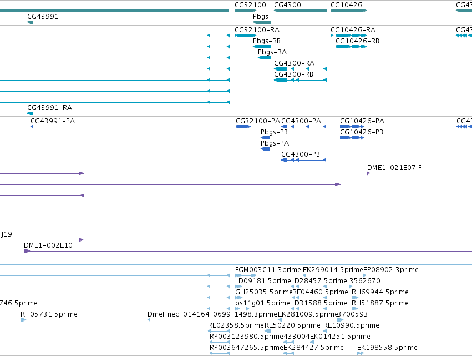Open the CG32100-RA transcript
The width and height of the screenshot is (472, 356).
point(245,36)
